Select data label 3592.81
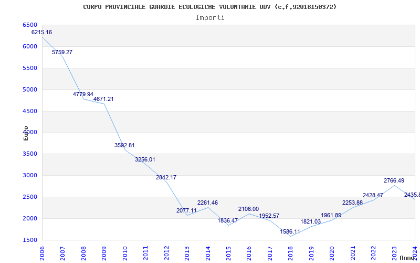 coord(124,145)
